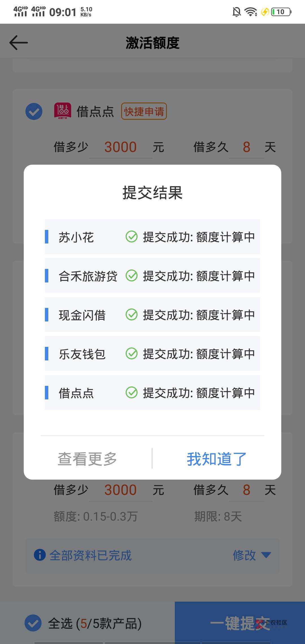Viewport: 305px width, 644px height.
Task: Tap the green checkmark for 现金闪借
Action: point(131,315)
